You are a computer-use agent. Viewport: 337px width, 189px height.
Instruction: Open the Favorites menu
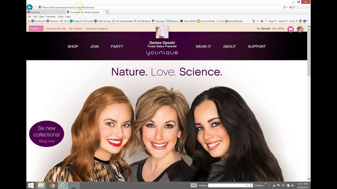(x=51, y=17)
